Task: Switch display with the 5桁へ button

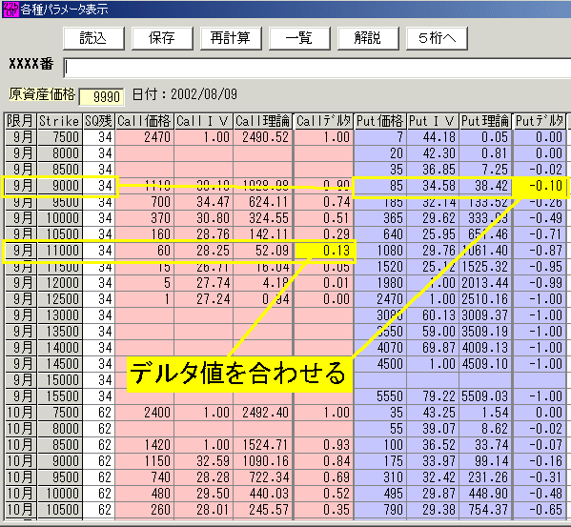Action: pyautogui.click(x=437, y=38)
